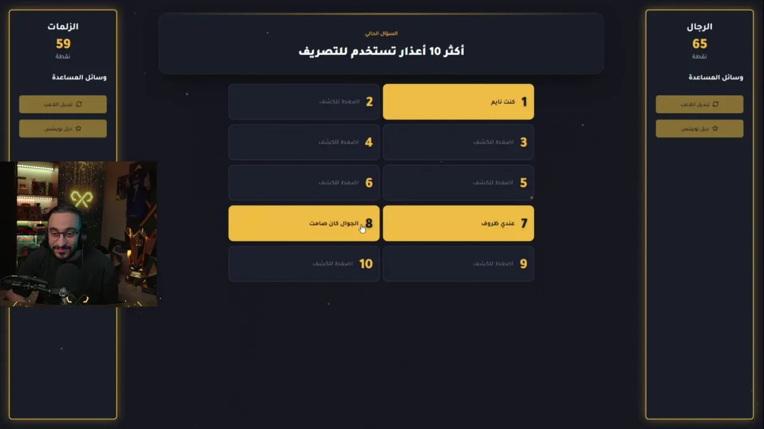Image resolution: width=764 pixels, height=429 pixels.
Task: Click the swap-player refresh icon for الزلمات team
Action: (x=79, y=104)
